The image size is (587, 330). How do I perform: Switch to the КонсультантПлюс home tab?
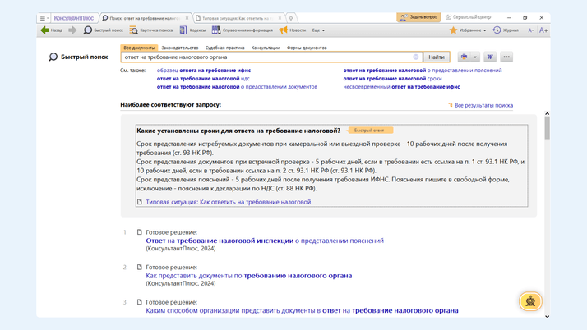(x=74, y=18)
